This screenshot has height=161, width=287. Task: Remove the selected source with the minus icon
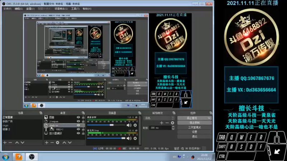(52, 142)
